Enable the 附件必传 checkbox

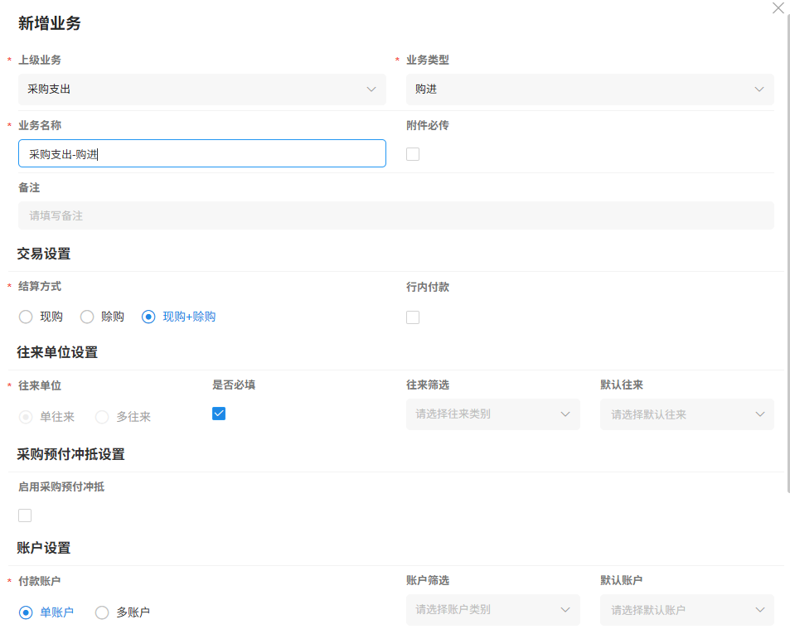point(412,153)
